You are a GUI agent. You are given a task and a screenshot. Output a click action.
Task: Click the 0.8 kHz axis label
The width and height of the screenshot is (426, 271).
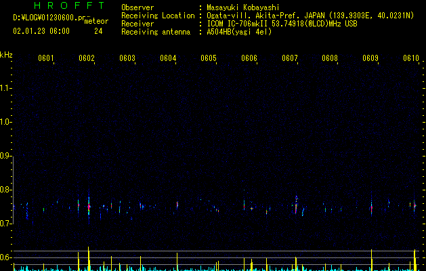pos(5,190)
